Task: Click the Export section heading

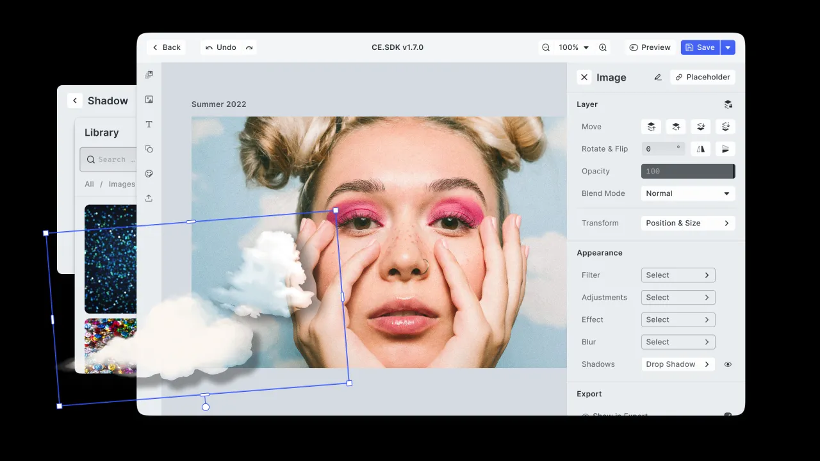Action: 589,394
